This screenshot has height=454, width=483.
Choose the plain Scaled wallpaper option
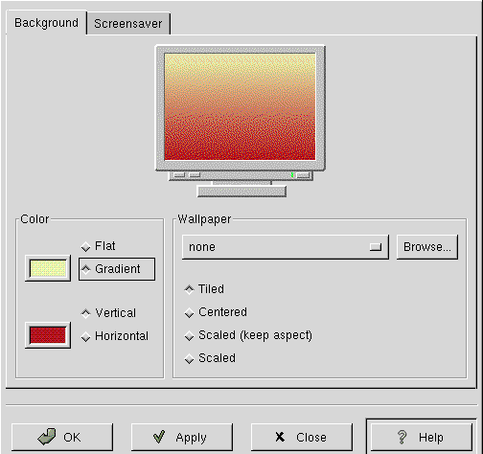pos(210,358)
